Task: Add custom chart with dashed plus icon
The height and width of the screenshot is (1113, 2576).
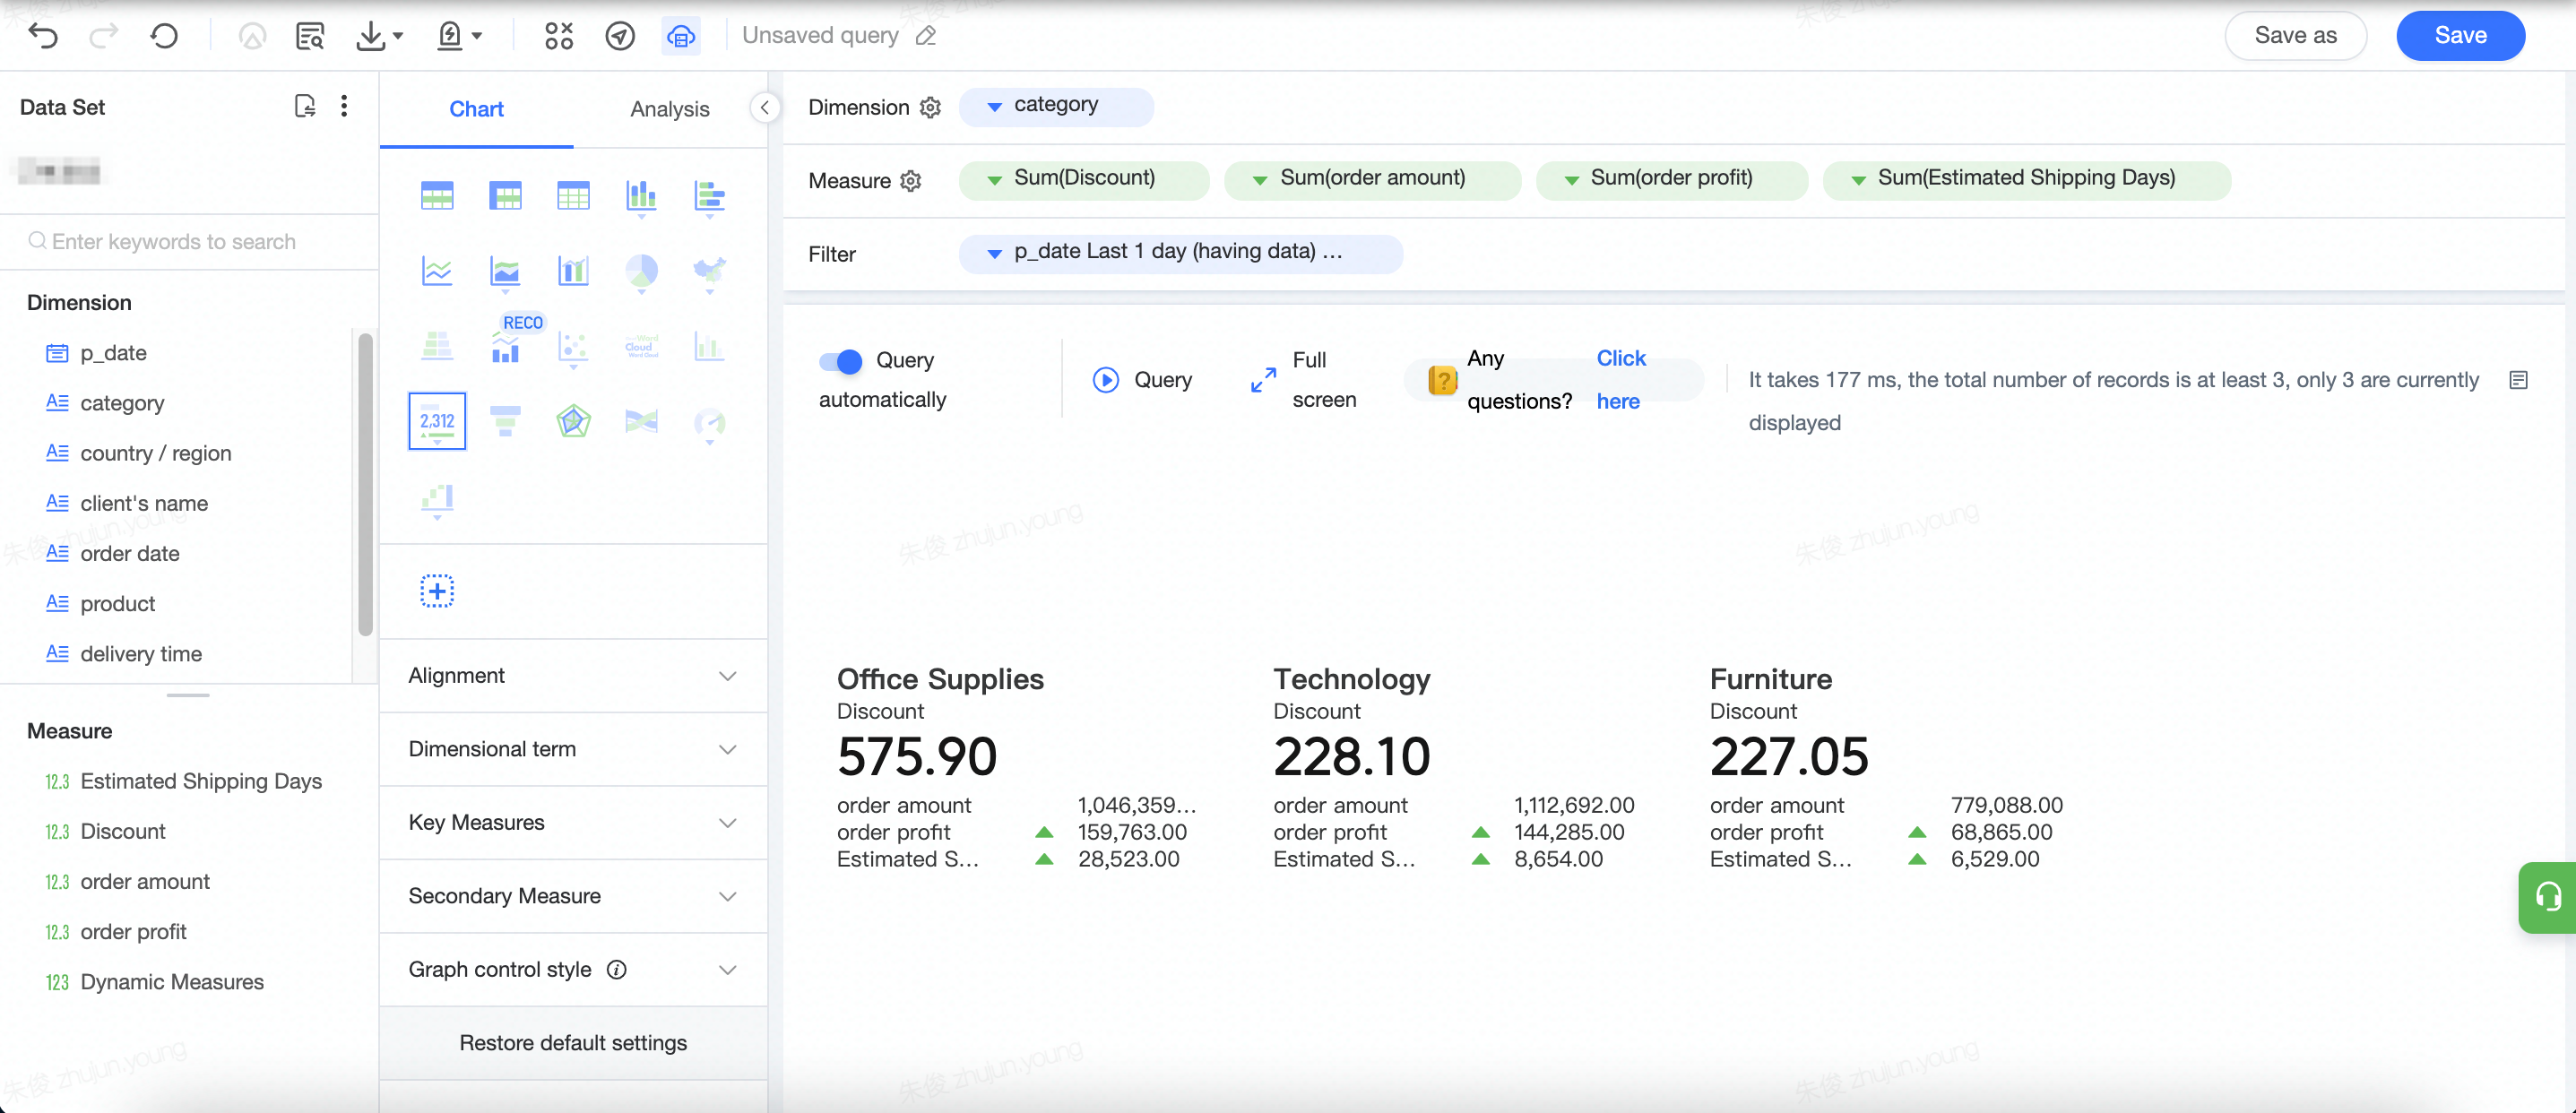Action: click(437, 591)
